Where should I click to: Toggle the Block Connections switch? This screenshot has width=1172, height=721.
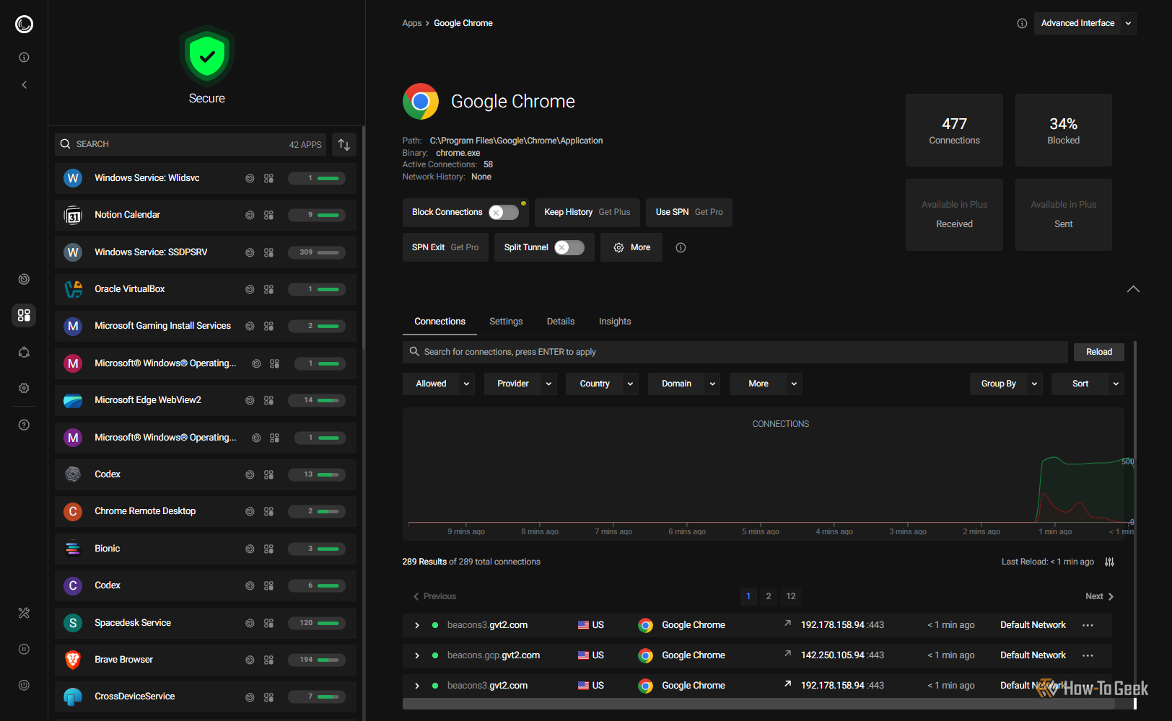coord(504,212)
